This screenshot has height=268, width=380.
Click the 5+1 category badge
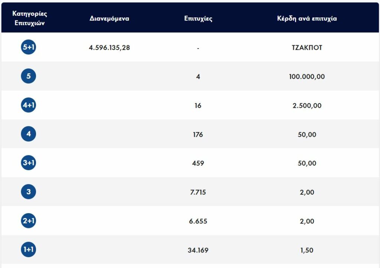(x=29, y=47)
